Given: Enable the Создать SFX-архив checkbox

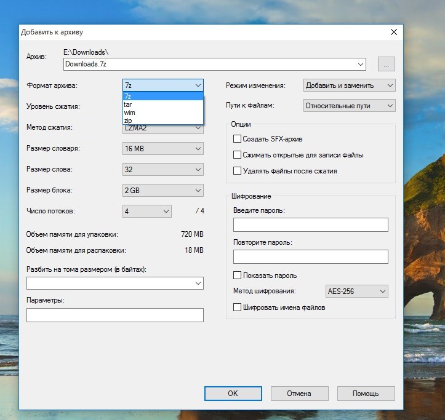Looking at the screenshot, I should click(238, 139).
